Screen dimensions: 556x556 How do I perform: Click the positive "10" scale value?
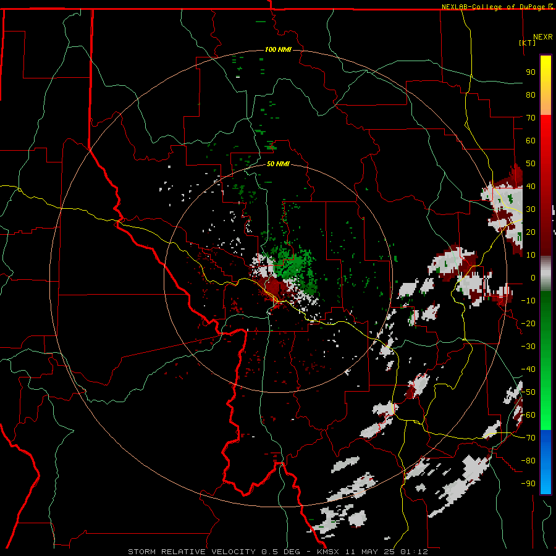531,255
